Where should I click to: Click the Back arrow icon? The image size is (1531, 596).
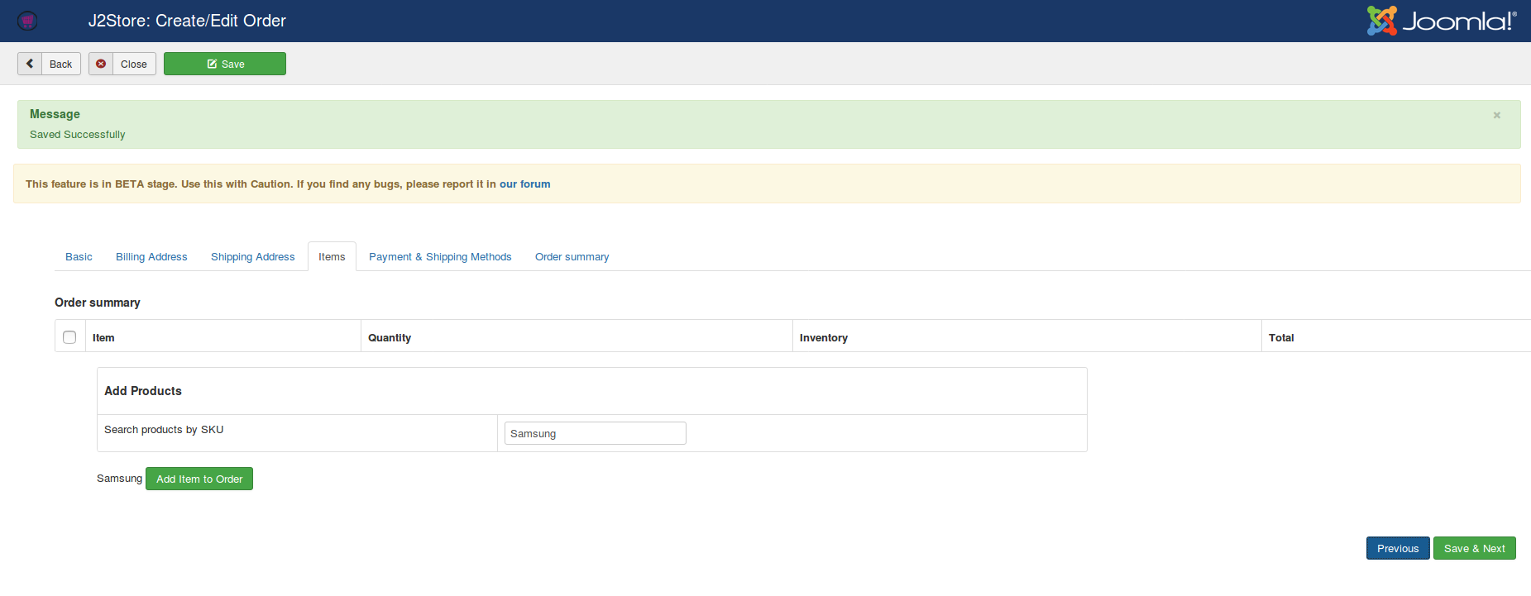[30, 64]
